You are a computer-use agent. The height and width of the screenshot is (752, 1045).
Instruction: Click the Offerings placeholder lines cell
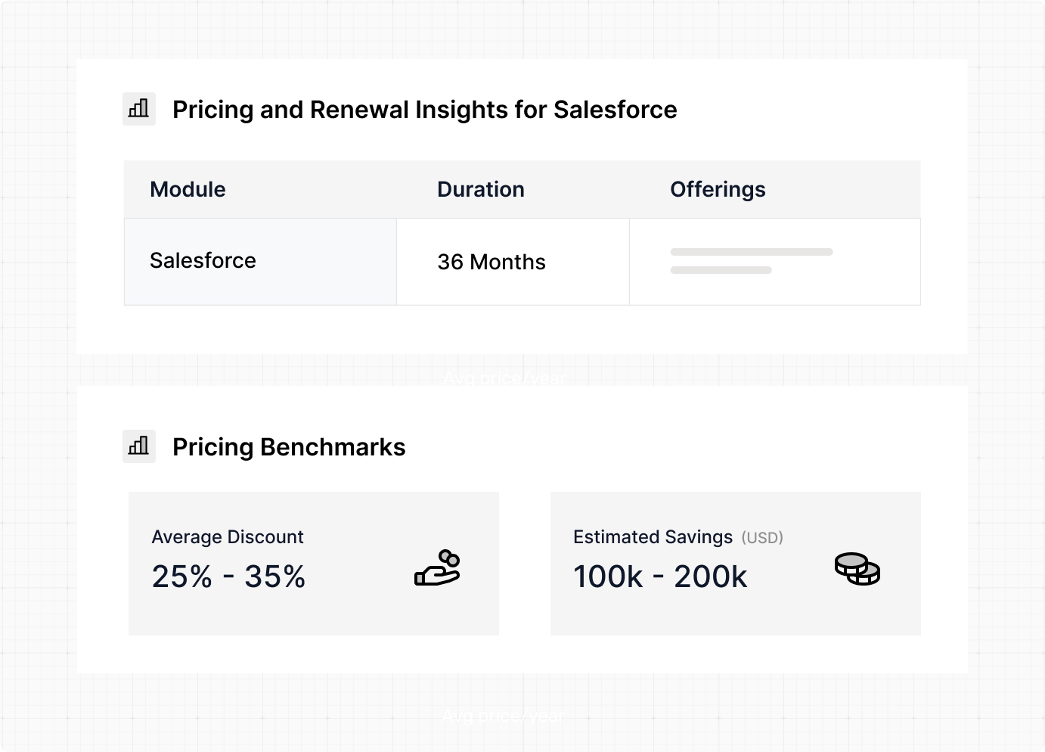(x=775, y=262)
